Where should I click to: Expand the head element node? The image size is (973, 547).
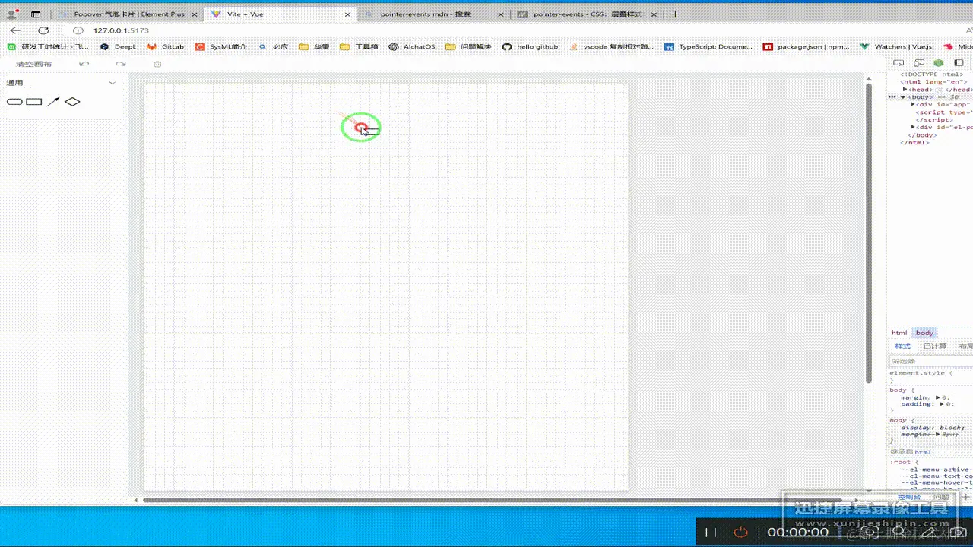click(905, 90)
